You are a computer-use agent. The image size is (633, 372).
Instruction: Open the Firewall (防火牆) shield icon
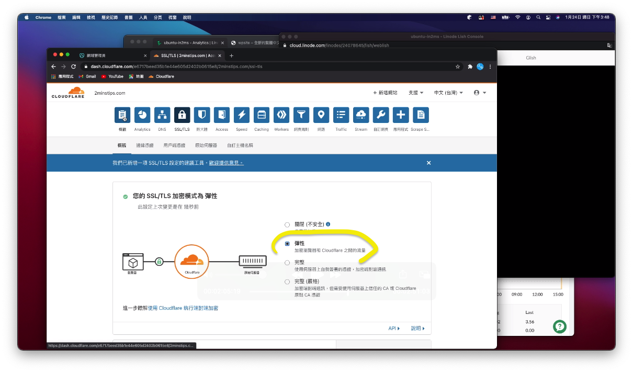(202, 115)
